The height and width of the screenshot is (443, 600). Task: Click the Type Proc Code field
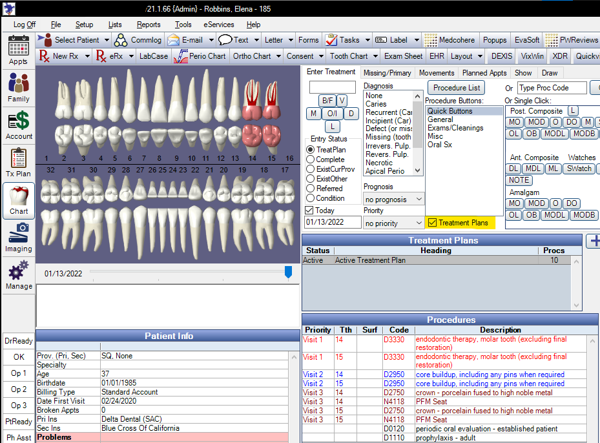551,88
